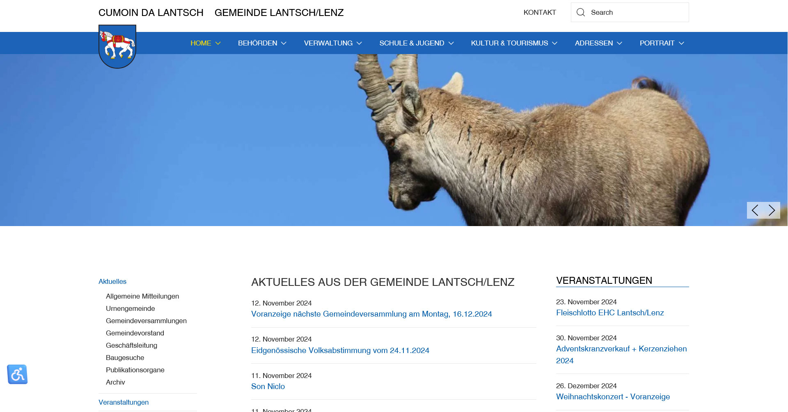Advance the slideshow with the right arrow
Image resolution: width=788 pixels, height=412 pixels.
(x=772, y=210)
